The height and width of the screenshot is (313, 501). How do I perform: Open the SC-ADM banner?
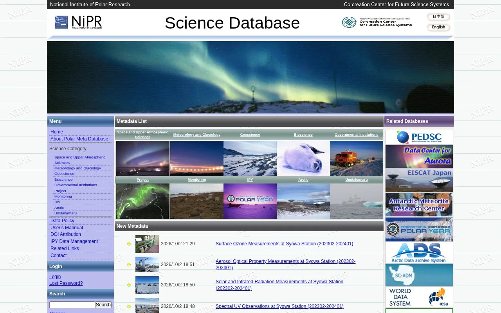[419, 275]
